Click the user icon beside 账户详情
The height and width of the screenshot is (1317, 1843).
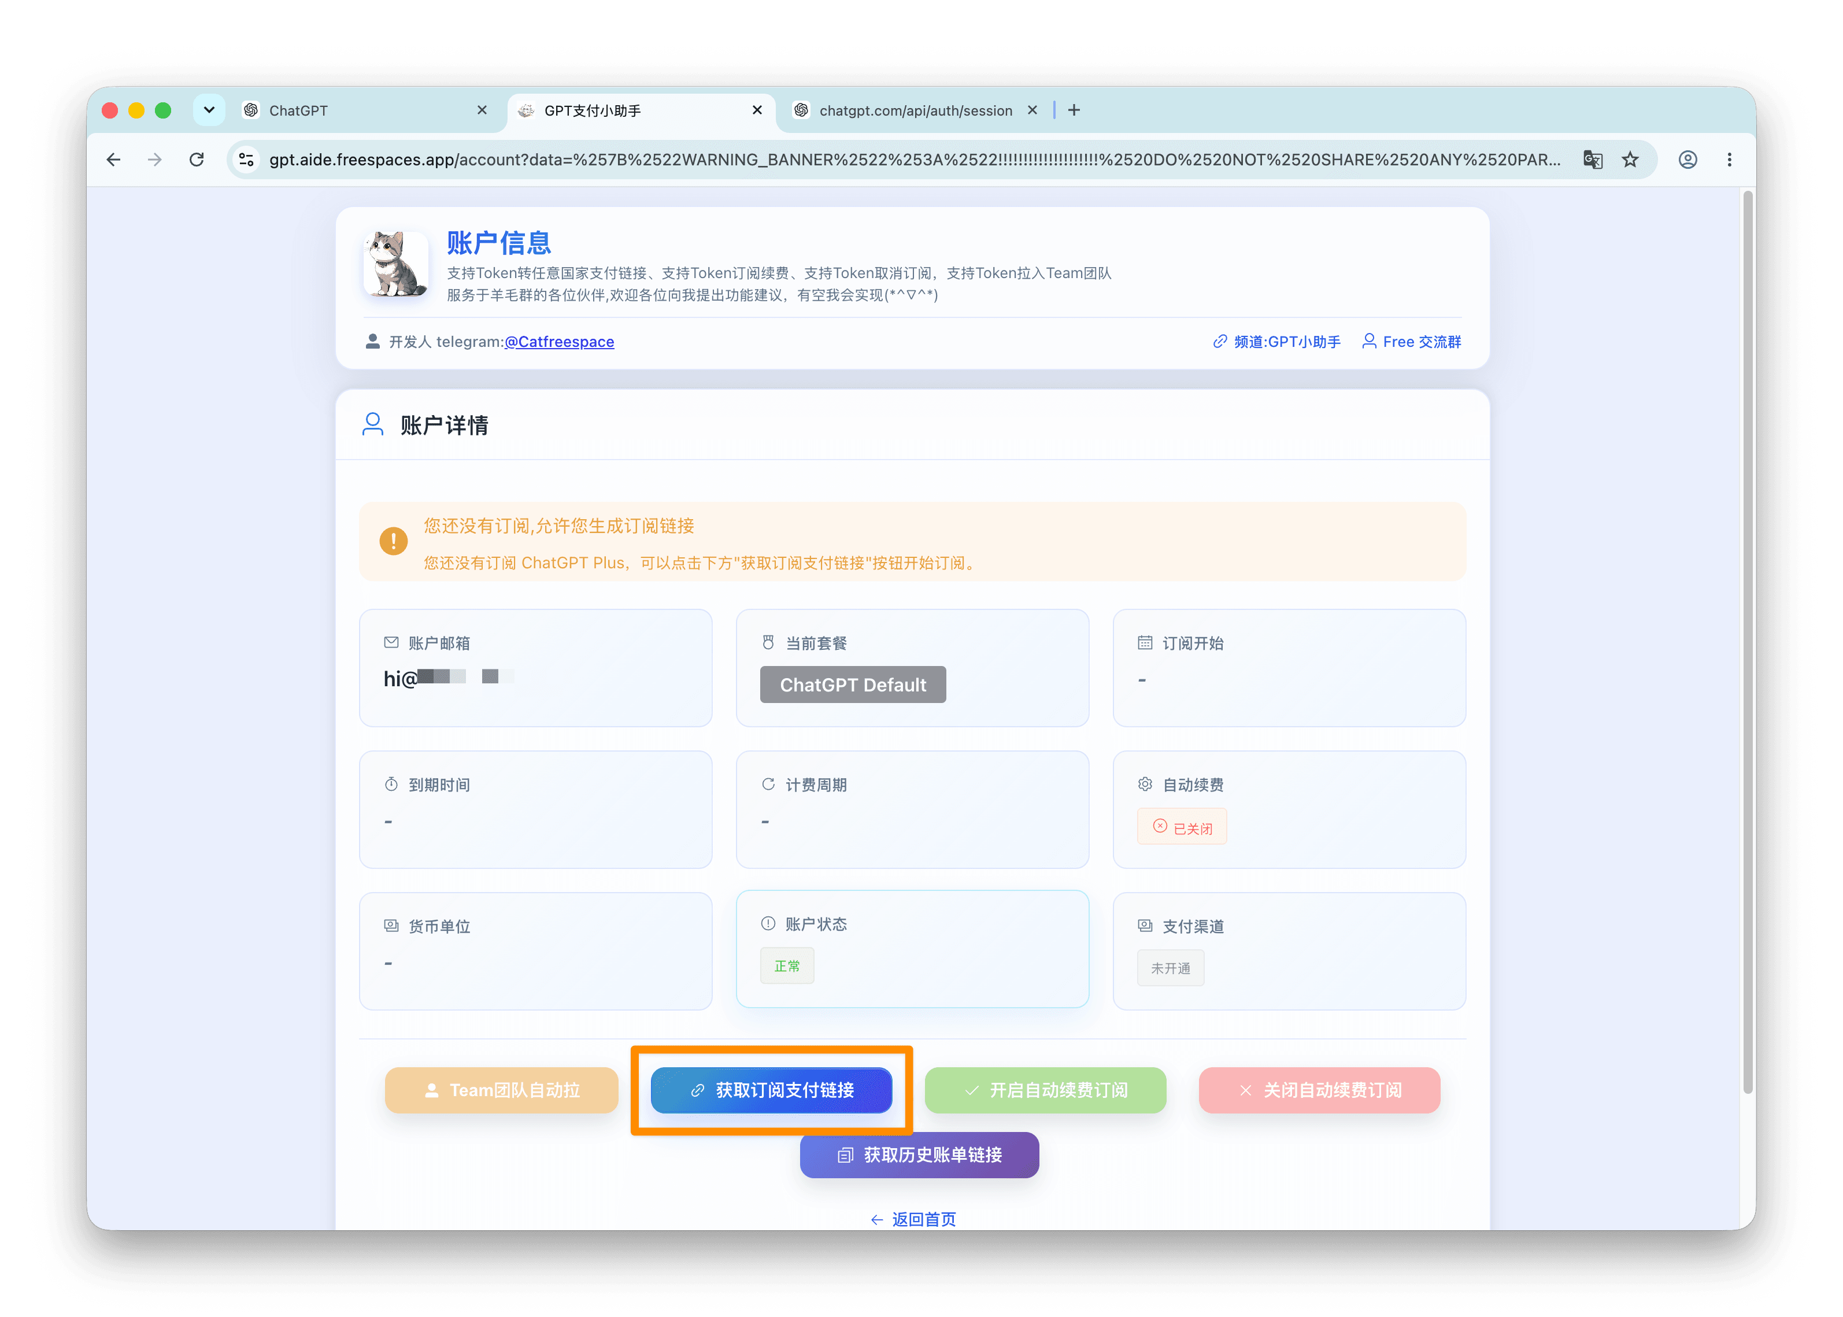point(372,424)
